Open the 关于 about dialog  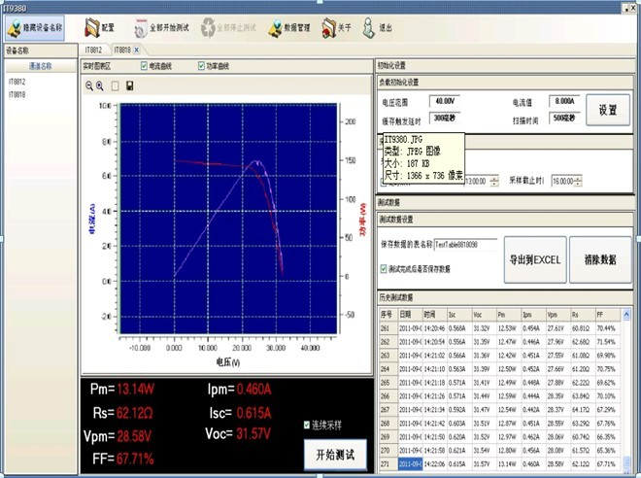tap(335, 29)
